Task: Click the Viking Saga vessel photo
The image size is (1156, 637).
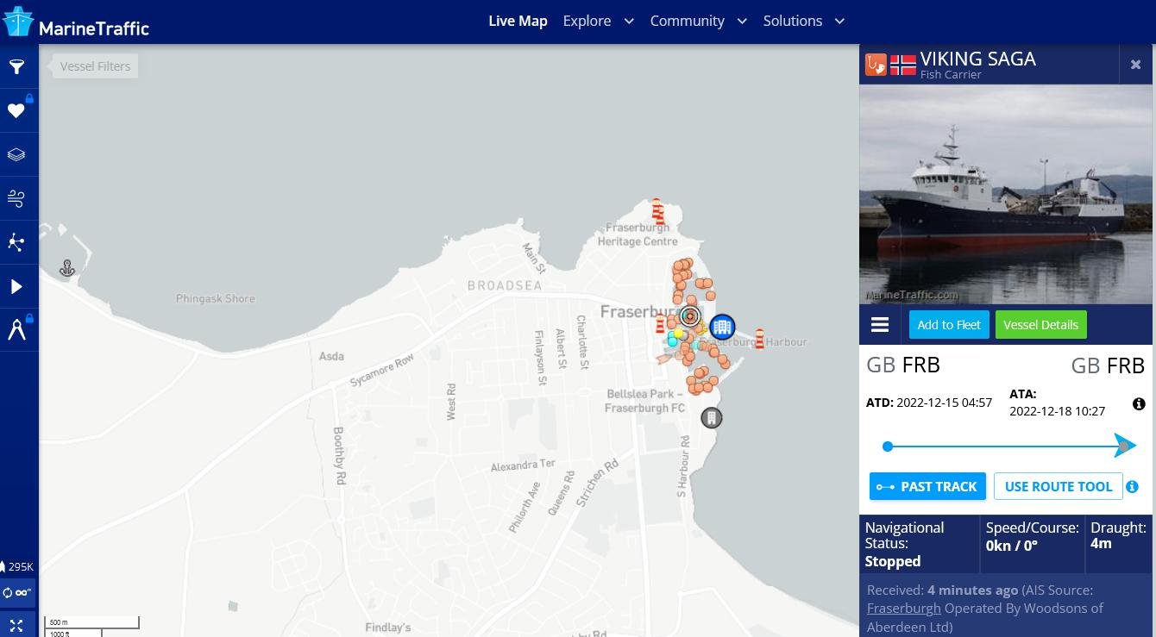Action: 1007,194
